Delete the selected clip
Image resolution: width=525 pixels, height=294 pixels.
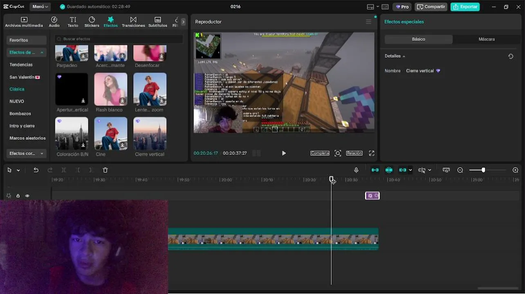[x=105, y=170]
